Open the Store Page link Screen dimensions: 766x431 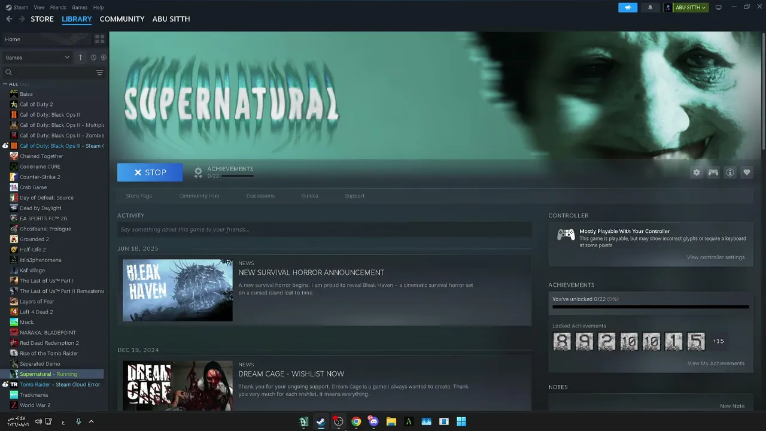point(139,196)
